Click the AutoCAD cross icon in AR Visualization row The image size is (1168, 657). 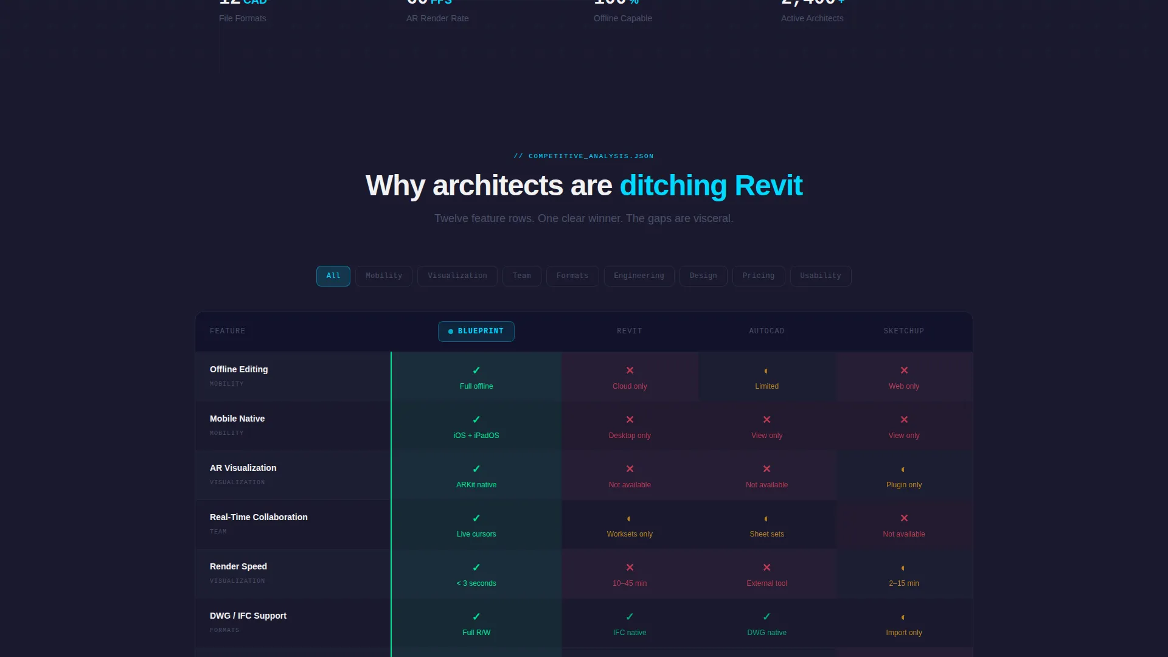[766, 469]
